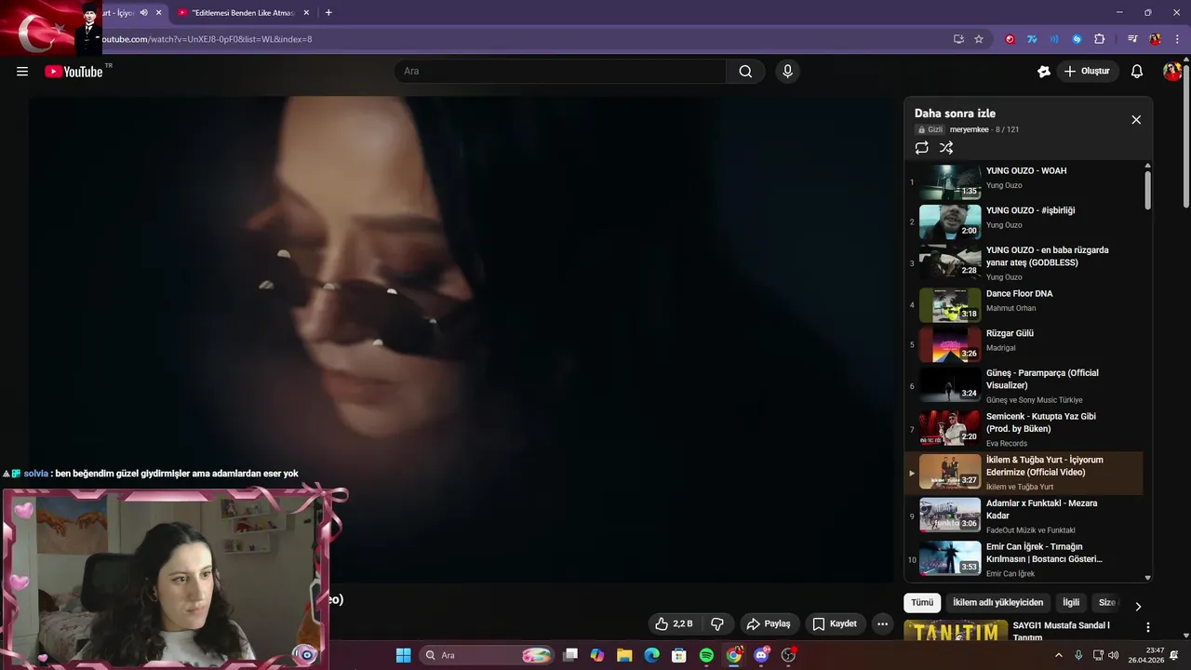Select the İkilem adlı yükleyiciden chip
1191x670 pixels.
(x=997, y=603)
